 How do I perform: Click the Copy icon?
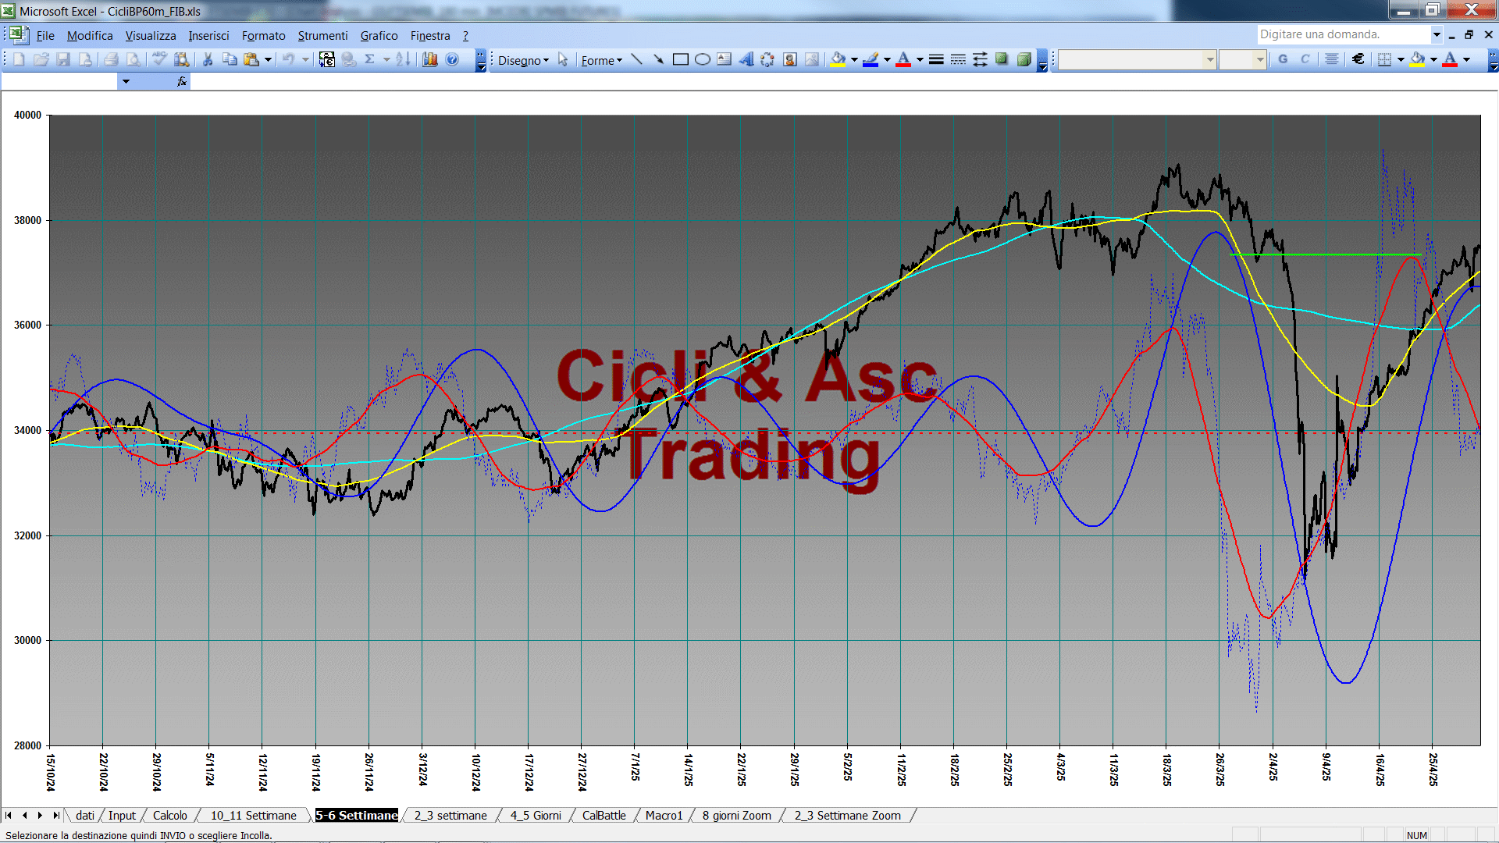(230, 59)
